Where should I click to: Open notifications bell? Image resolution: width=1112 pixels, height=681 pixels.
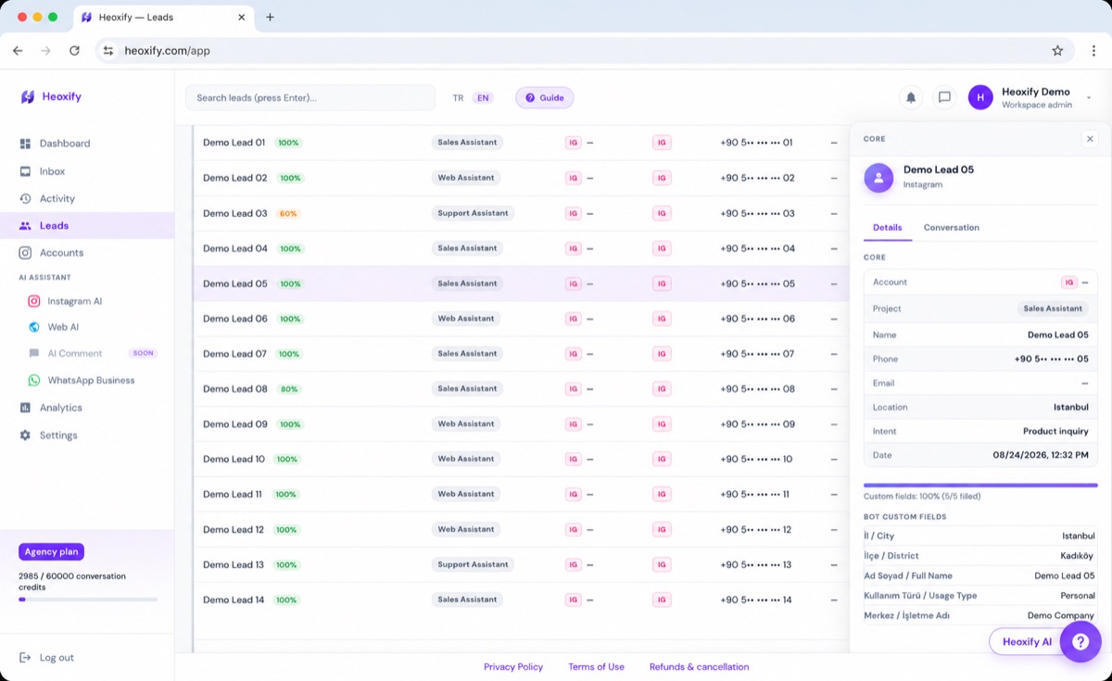(x=911, y=97)
